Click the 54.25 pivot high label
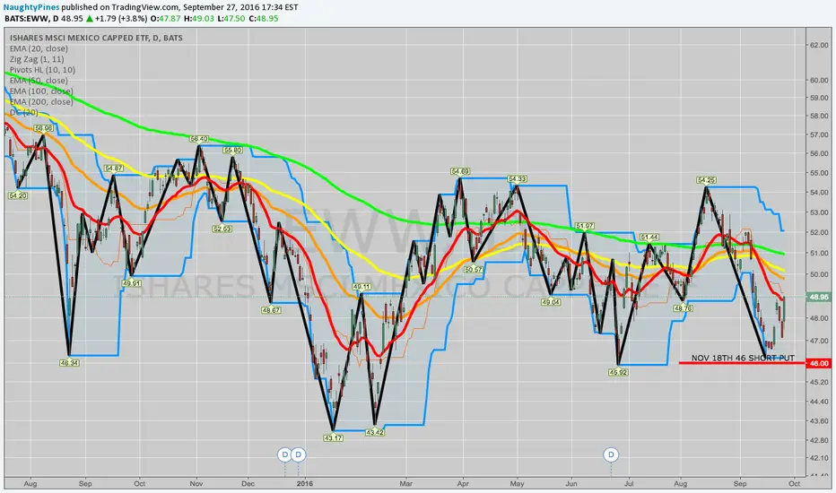This screenshot has height=493, width=836. (706, 180)
